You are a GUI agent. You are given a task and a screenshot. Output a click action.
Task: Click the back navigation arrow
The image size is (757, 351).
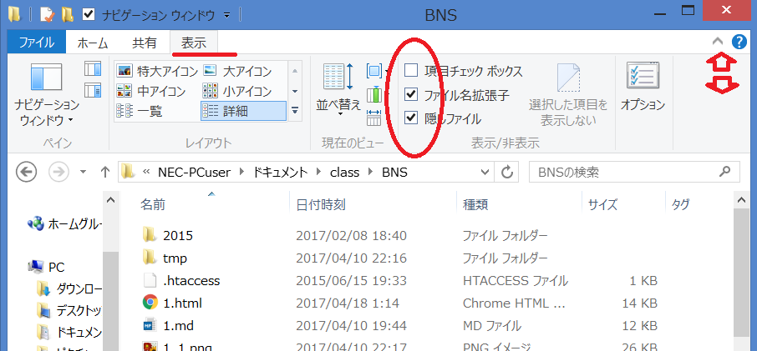pyautogui.click(x=27, y=172)
